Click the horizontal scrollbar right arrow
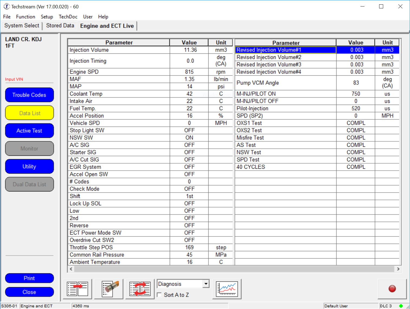 398,269
